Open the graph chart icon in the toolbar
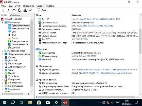The image size is (142, 106). click(30, 10)
